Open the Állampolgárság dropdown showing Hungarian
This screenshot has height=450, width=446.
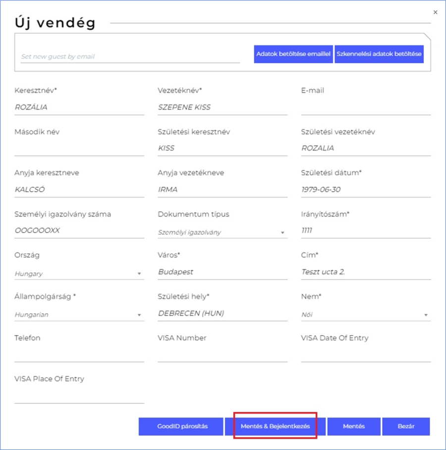point(79,315)
